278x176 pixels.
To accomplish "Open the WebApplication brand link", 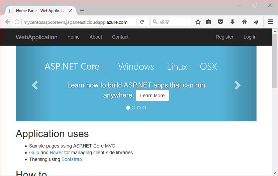I will click(36, 37).
